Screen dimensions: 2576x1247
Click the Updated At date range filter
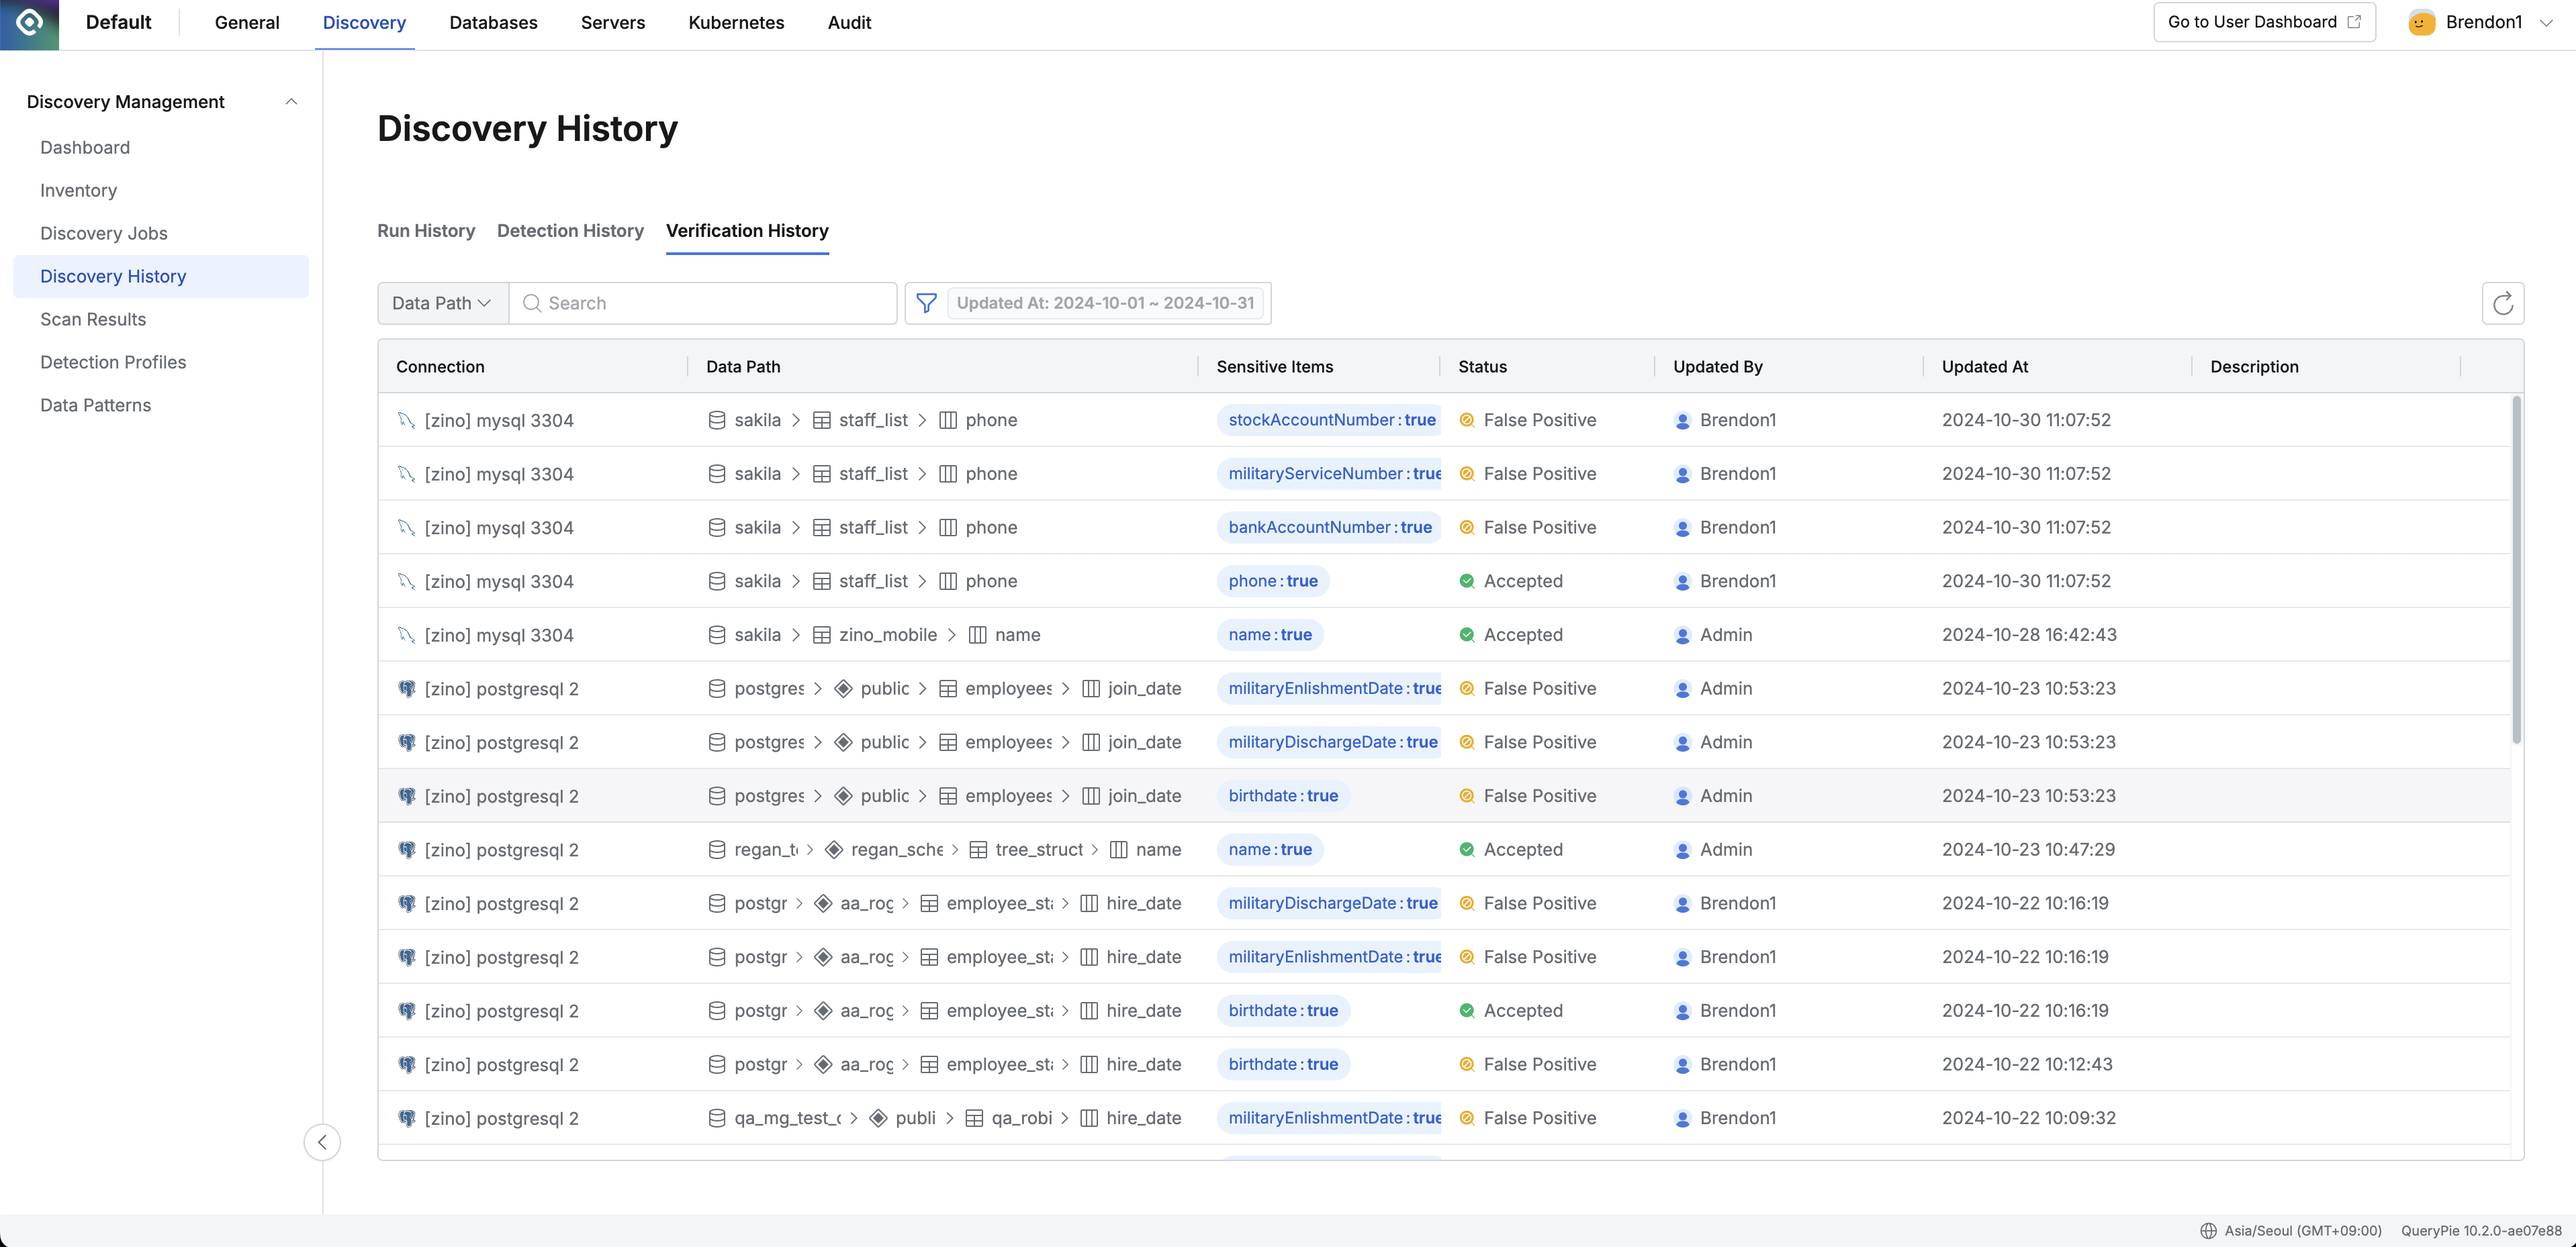click(x=1105, y=303)
